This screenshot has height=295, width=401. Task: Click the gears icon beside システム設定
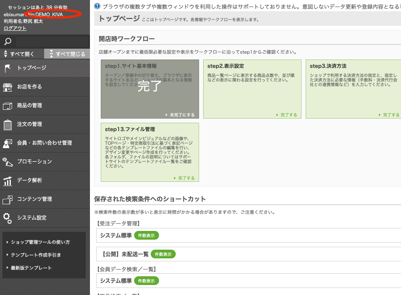pyautogui.click(x=7, y=218)
